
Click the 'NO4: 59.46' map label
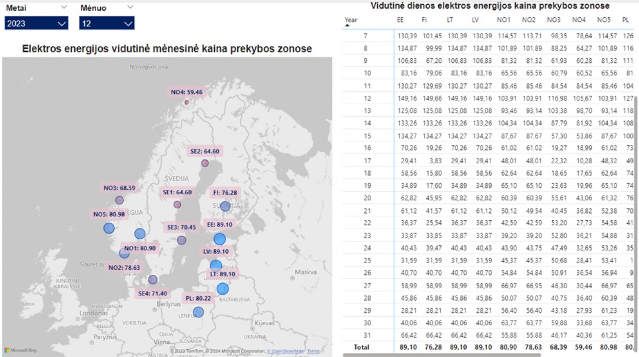pyautogui.click(x=187, y=92)
